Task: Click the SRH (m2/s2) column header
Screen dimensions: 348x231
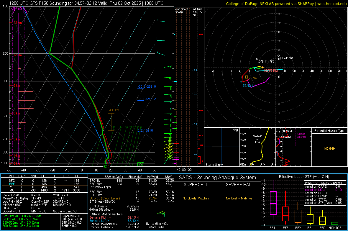Action: 114,177
